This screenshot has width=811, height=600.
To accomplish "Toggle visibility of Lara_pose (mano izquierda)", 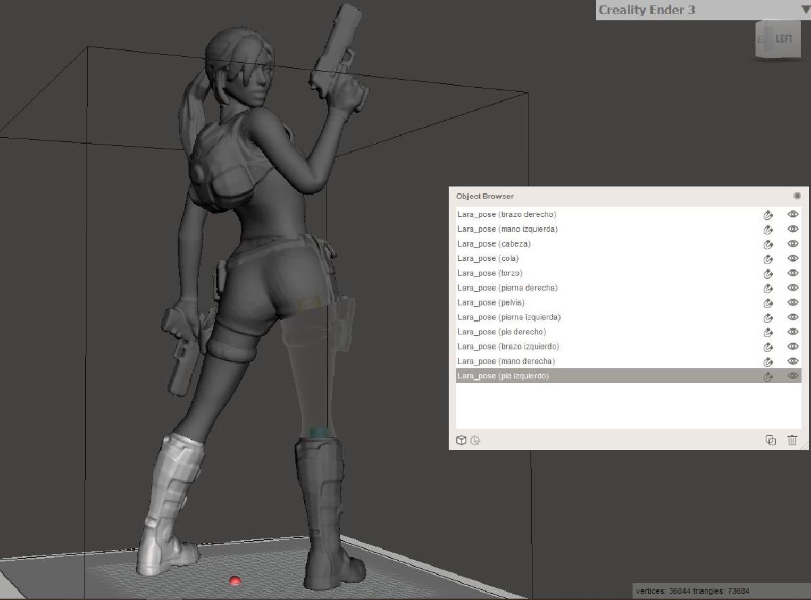I will coord(792,228).
